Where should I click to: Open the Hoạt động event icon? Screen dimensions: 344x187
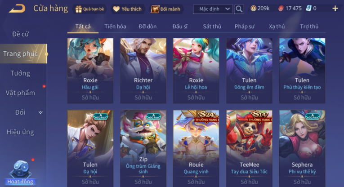20,173
